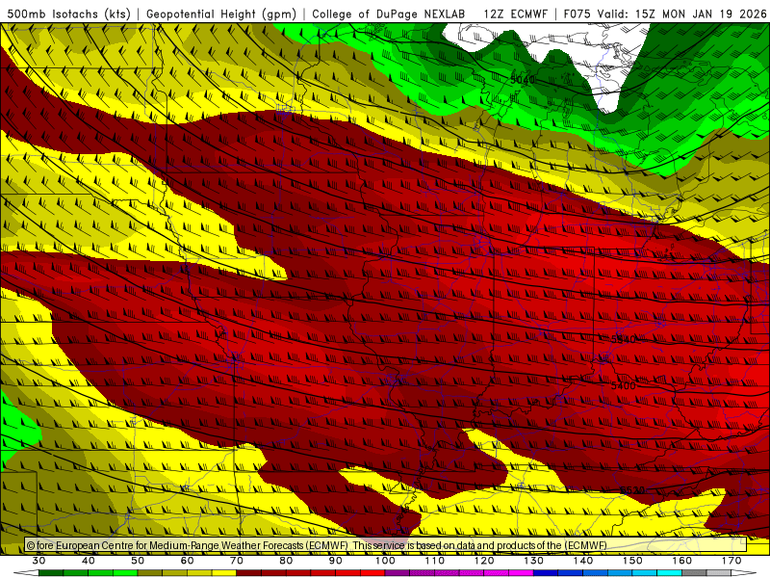This screenshot has width=770, height=578.
Task: Click the 'F075 Valid: 15Z MON JAN 19 2026' text
Action: (665, 14)
